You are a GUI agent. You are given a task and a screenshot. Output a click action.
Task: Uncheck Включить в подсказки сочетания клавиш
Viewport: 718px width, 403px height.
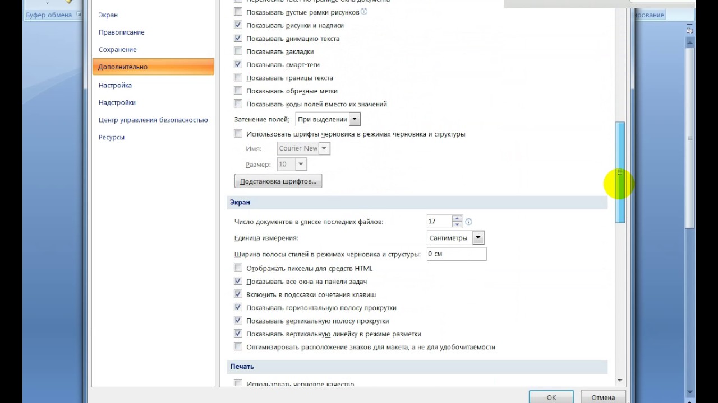tap(238, 294)
